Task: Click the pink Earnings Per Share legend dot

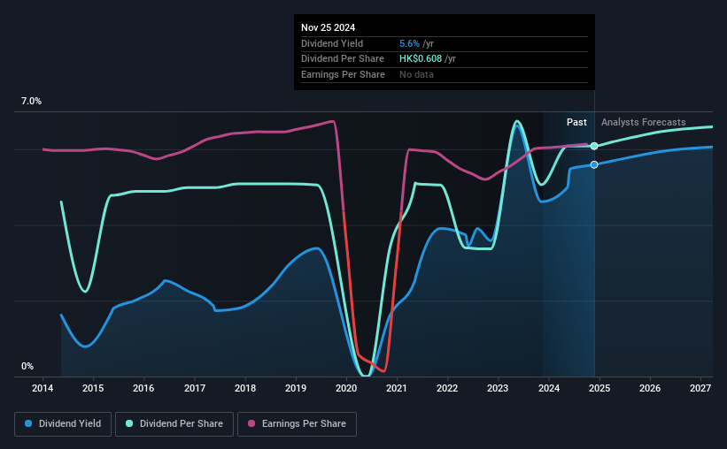Action: [x=251, y=423]
